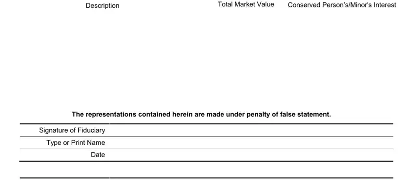Click the blank row beneath the Date field
Screen dimensions: 415x180
[251, 169]
